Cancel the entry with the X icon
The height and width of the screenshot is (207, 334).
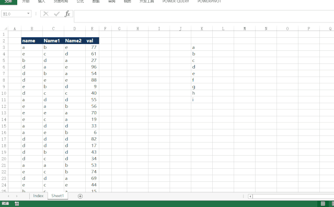pos(46,14)
